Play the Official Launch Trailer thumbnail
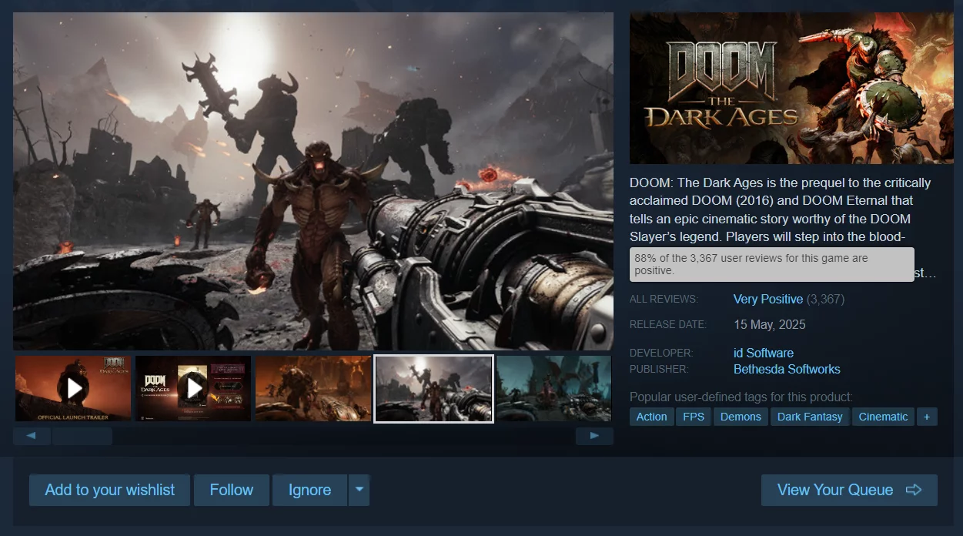 [x=74, y=388]
